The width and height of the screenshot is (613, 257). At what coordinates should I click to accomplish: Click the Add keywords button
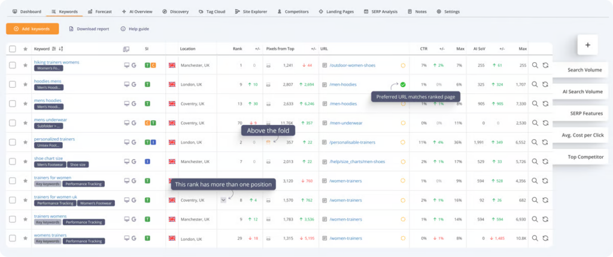pyautogui.click(x=32, y=29)
